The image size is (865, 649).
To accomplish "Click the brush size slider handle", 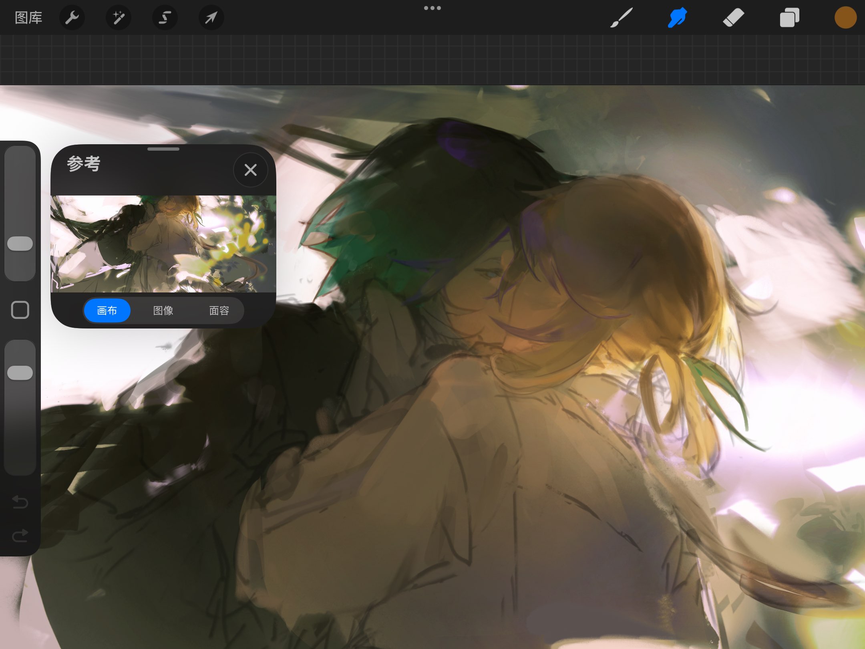I will (x=20, y=244).
